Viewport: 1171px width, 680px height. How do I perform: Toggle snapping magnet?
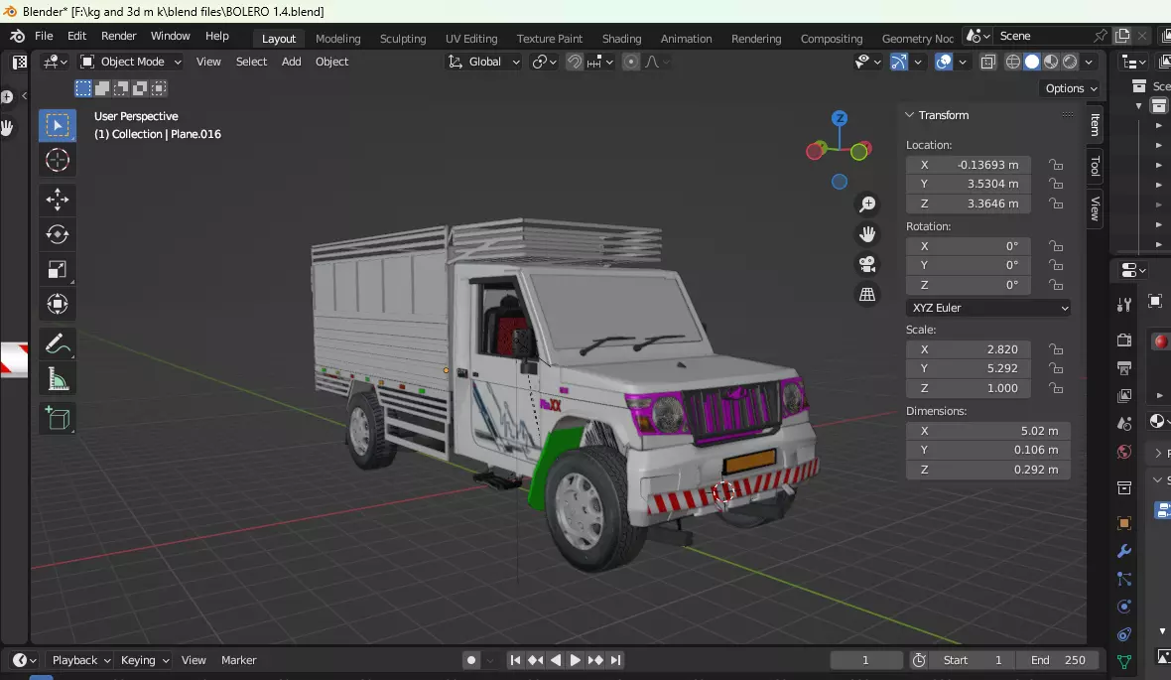coord(575,62)
